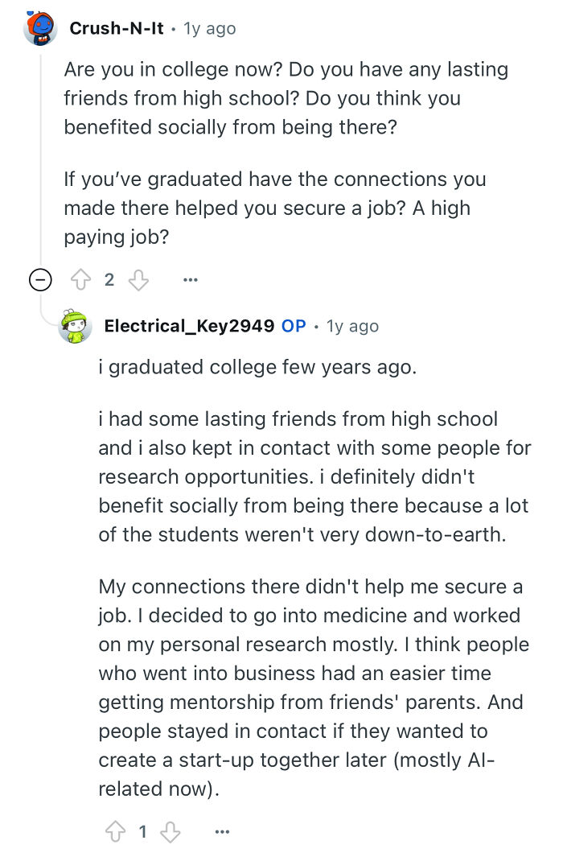The height and width of the screenshot is (853, 563).
Task: Open the ellipsis options menu on Crush-N-It's comment
Action: pos(190,279)
